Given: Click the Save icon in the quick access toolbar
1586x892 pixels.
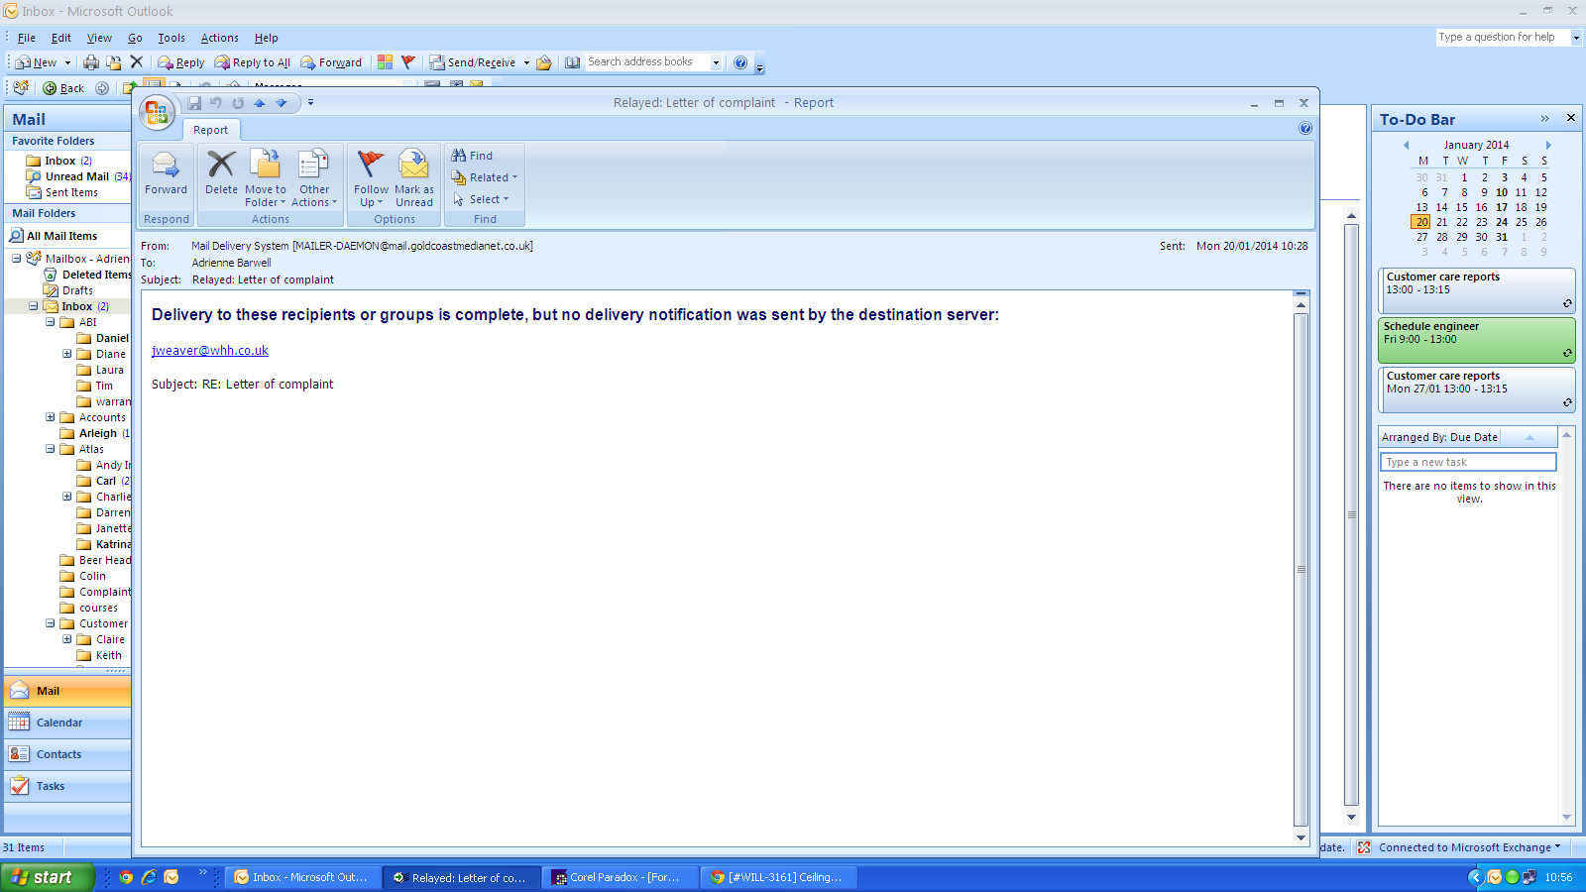Looking at the screenshot, I should pos(194,102).
